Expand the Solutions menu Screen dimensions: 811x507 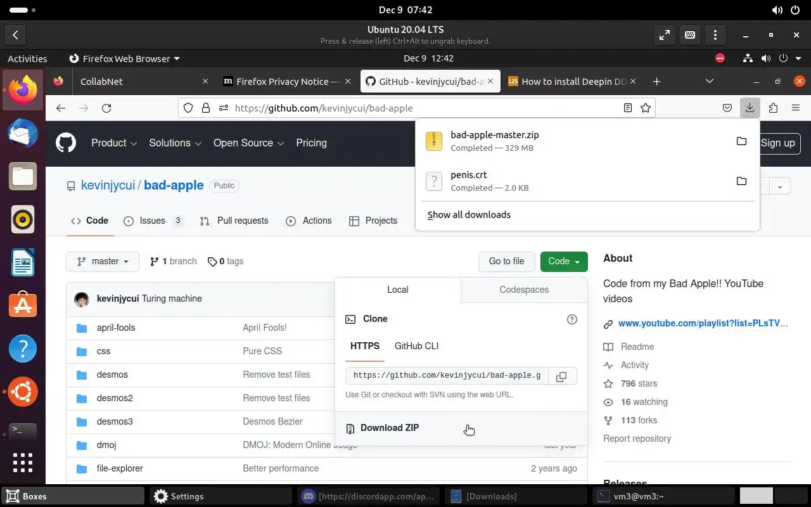(175, 143)
